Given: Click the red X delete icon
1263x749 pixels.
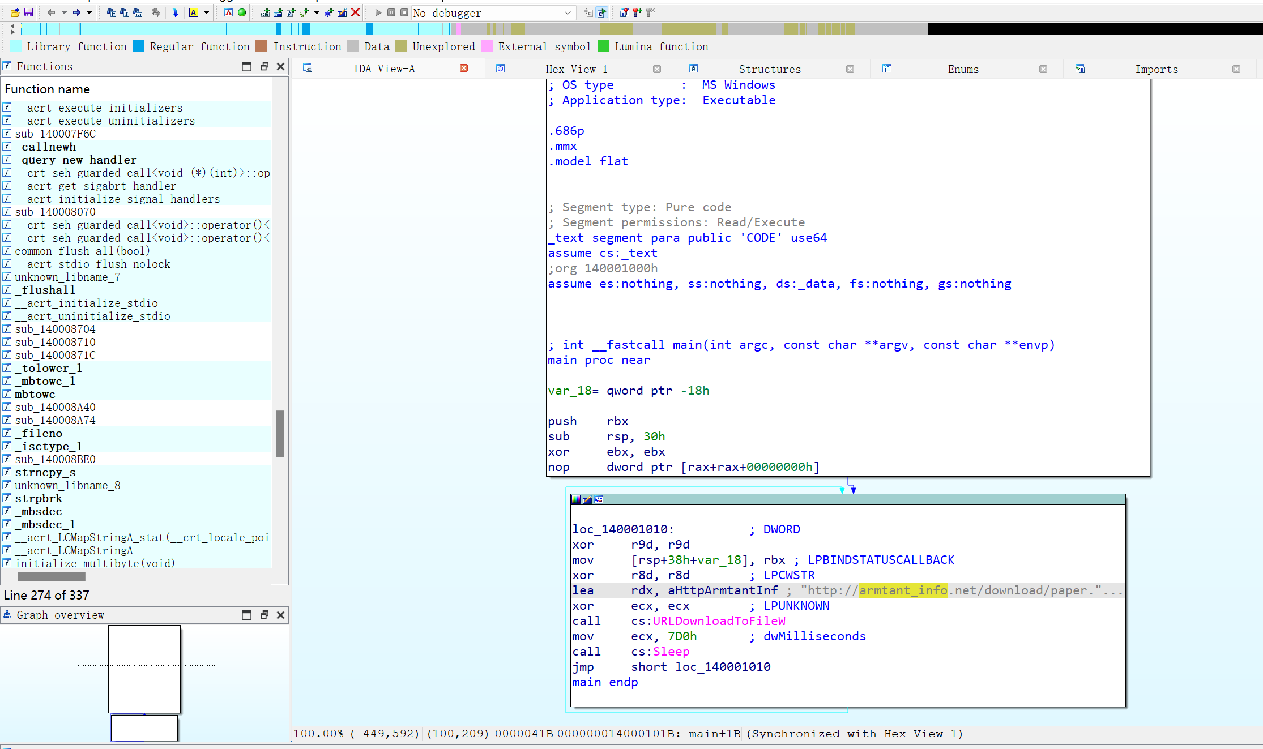Looking at the screenshot, I should [356, 12].
